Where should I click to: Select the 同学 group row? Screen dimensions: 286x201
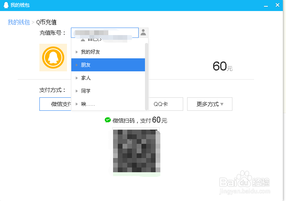tap(108, 91)
